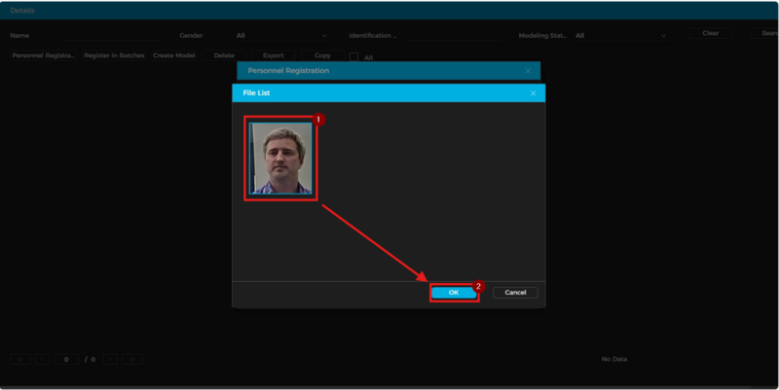Click the Create Model button

tap(173, 56)
